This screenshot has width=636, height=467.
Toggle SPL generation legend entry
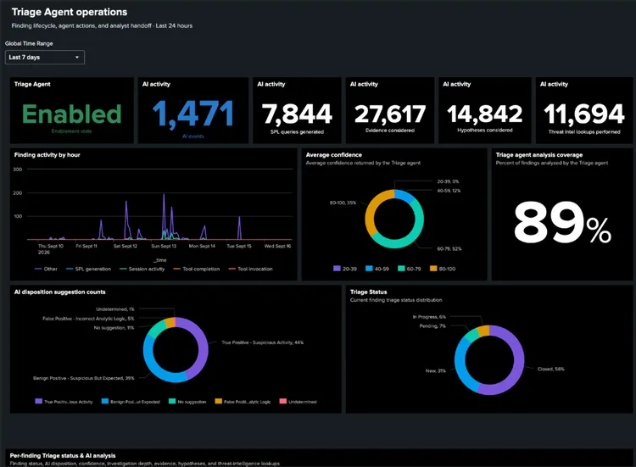[88, 269]
